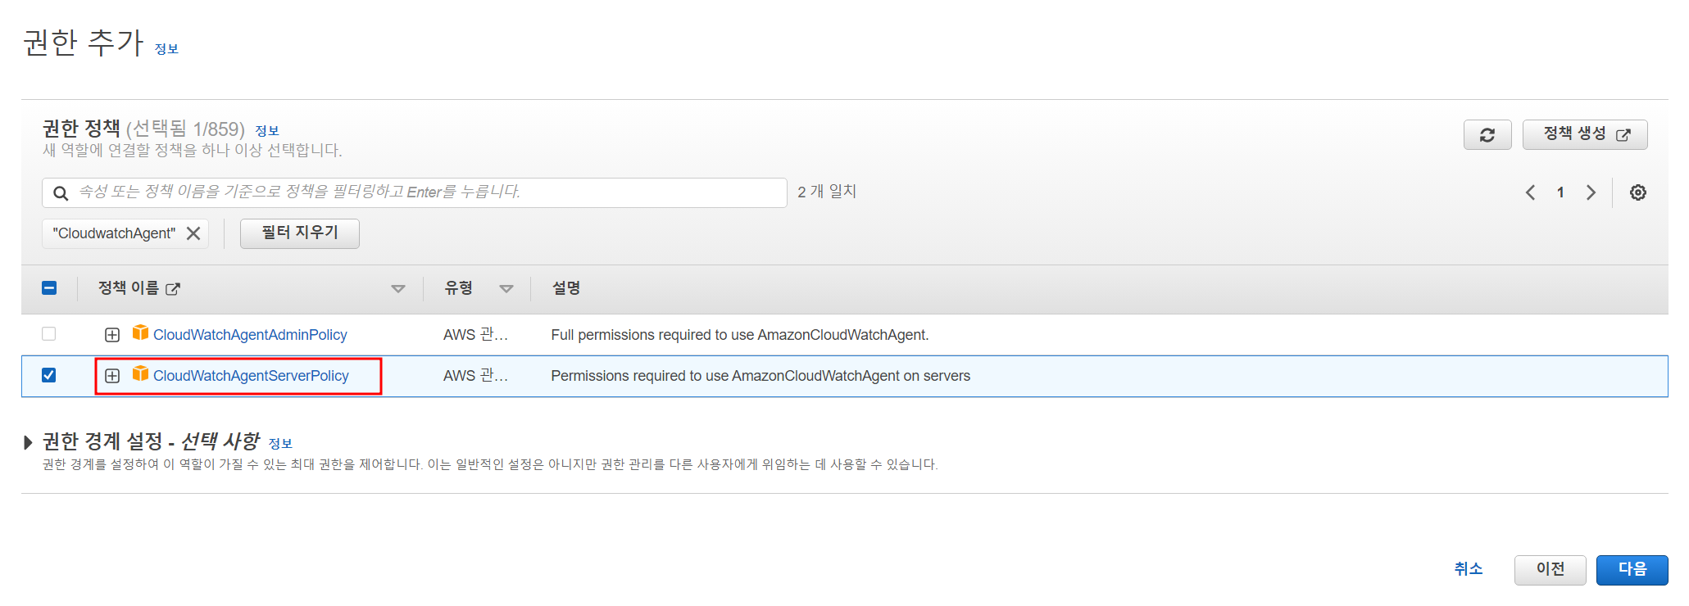This screenshot has width=1689, height=606.
Task: Focus the policy filter search field
Action: (415, 192)
